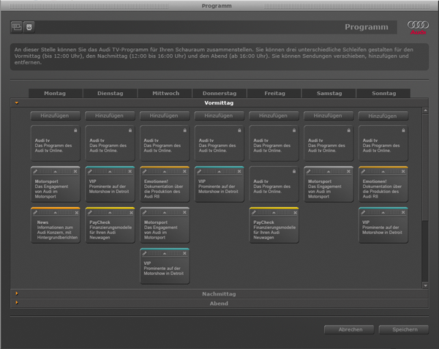The image size is (439, 349).
Task: Click Hinzufügen under Dienstag
Action: tap(110, 116)
